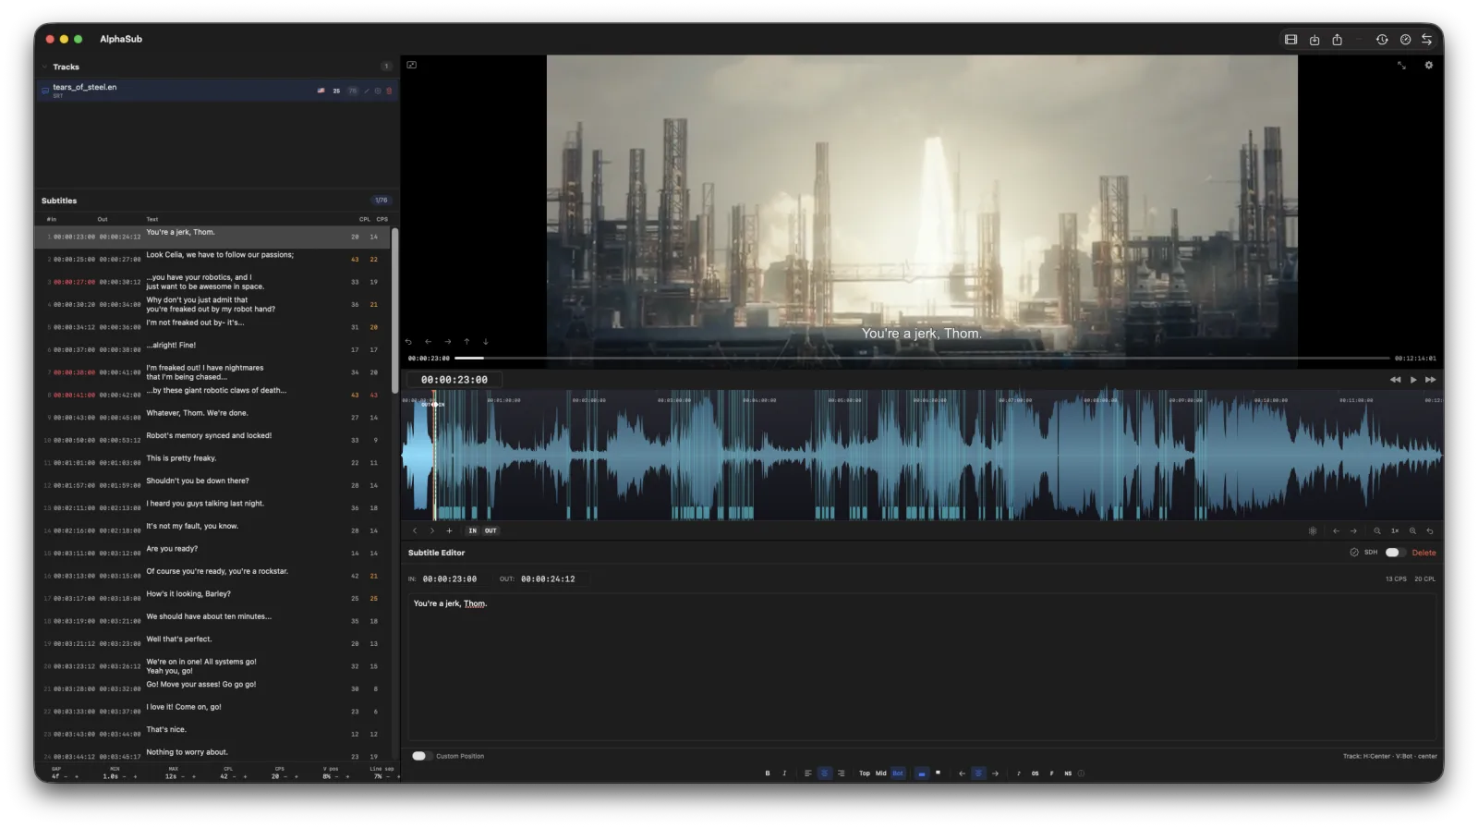Click the video progress bar
Screen dimensions: 1478x828
click(x=922, y=358)
